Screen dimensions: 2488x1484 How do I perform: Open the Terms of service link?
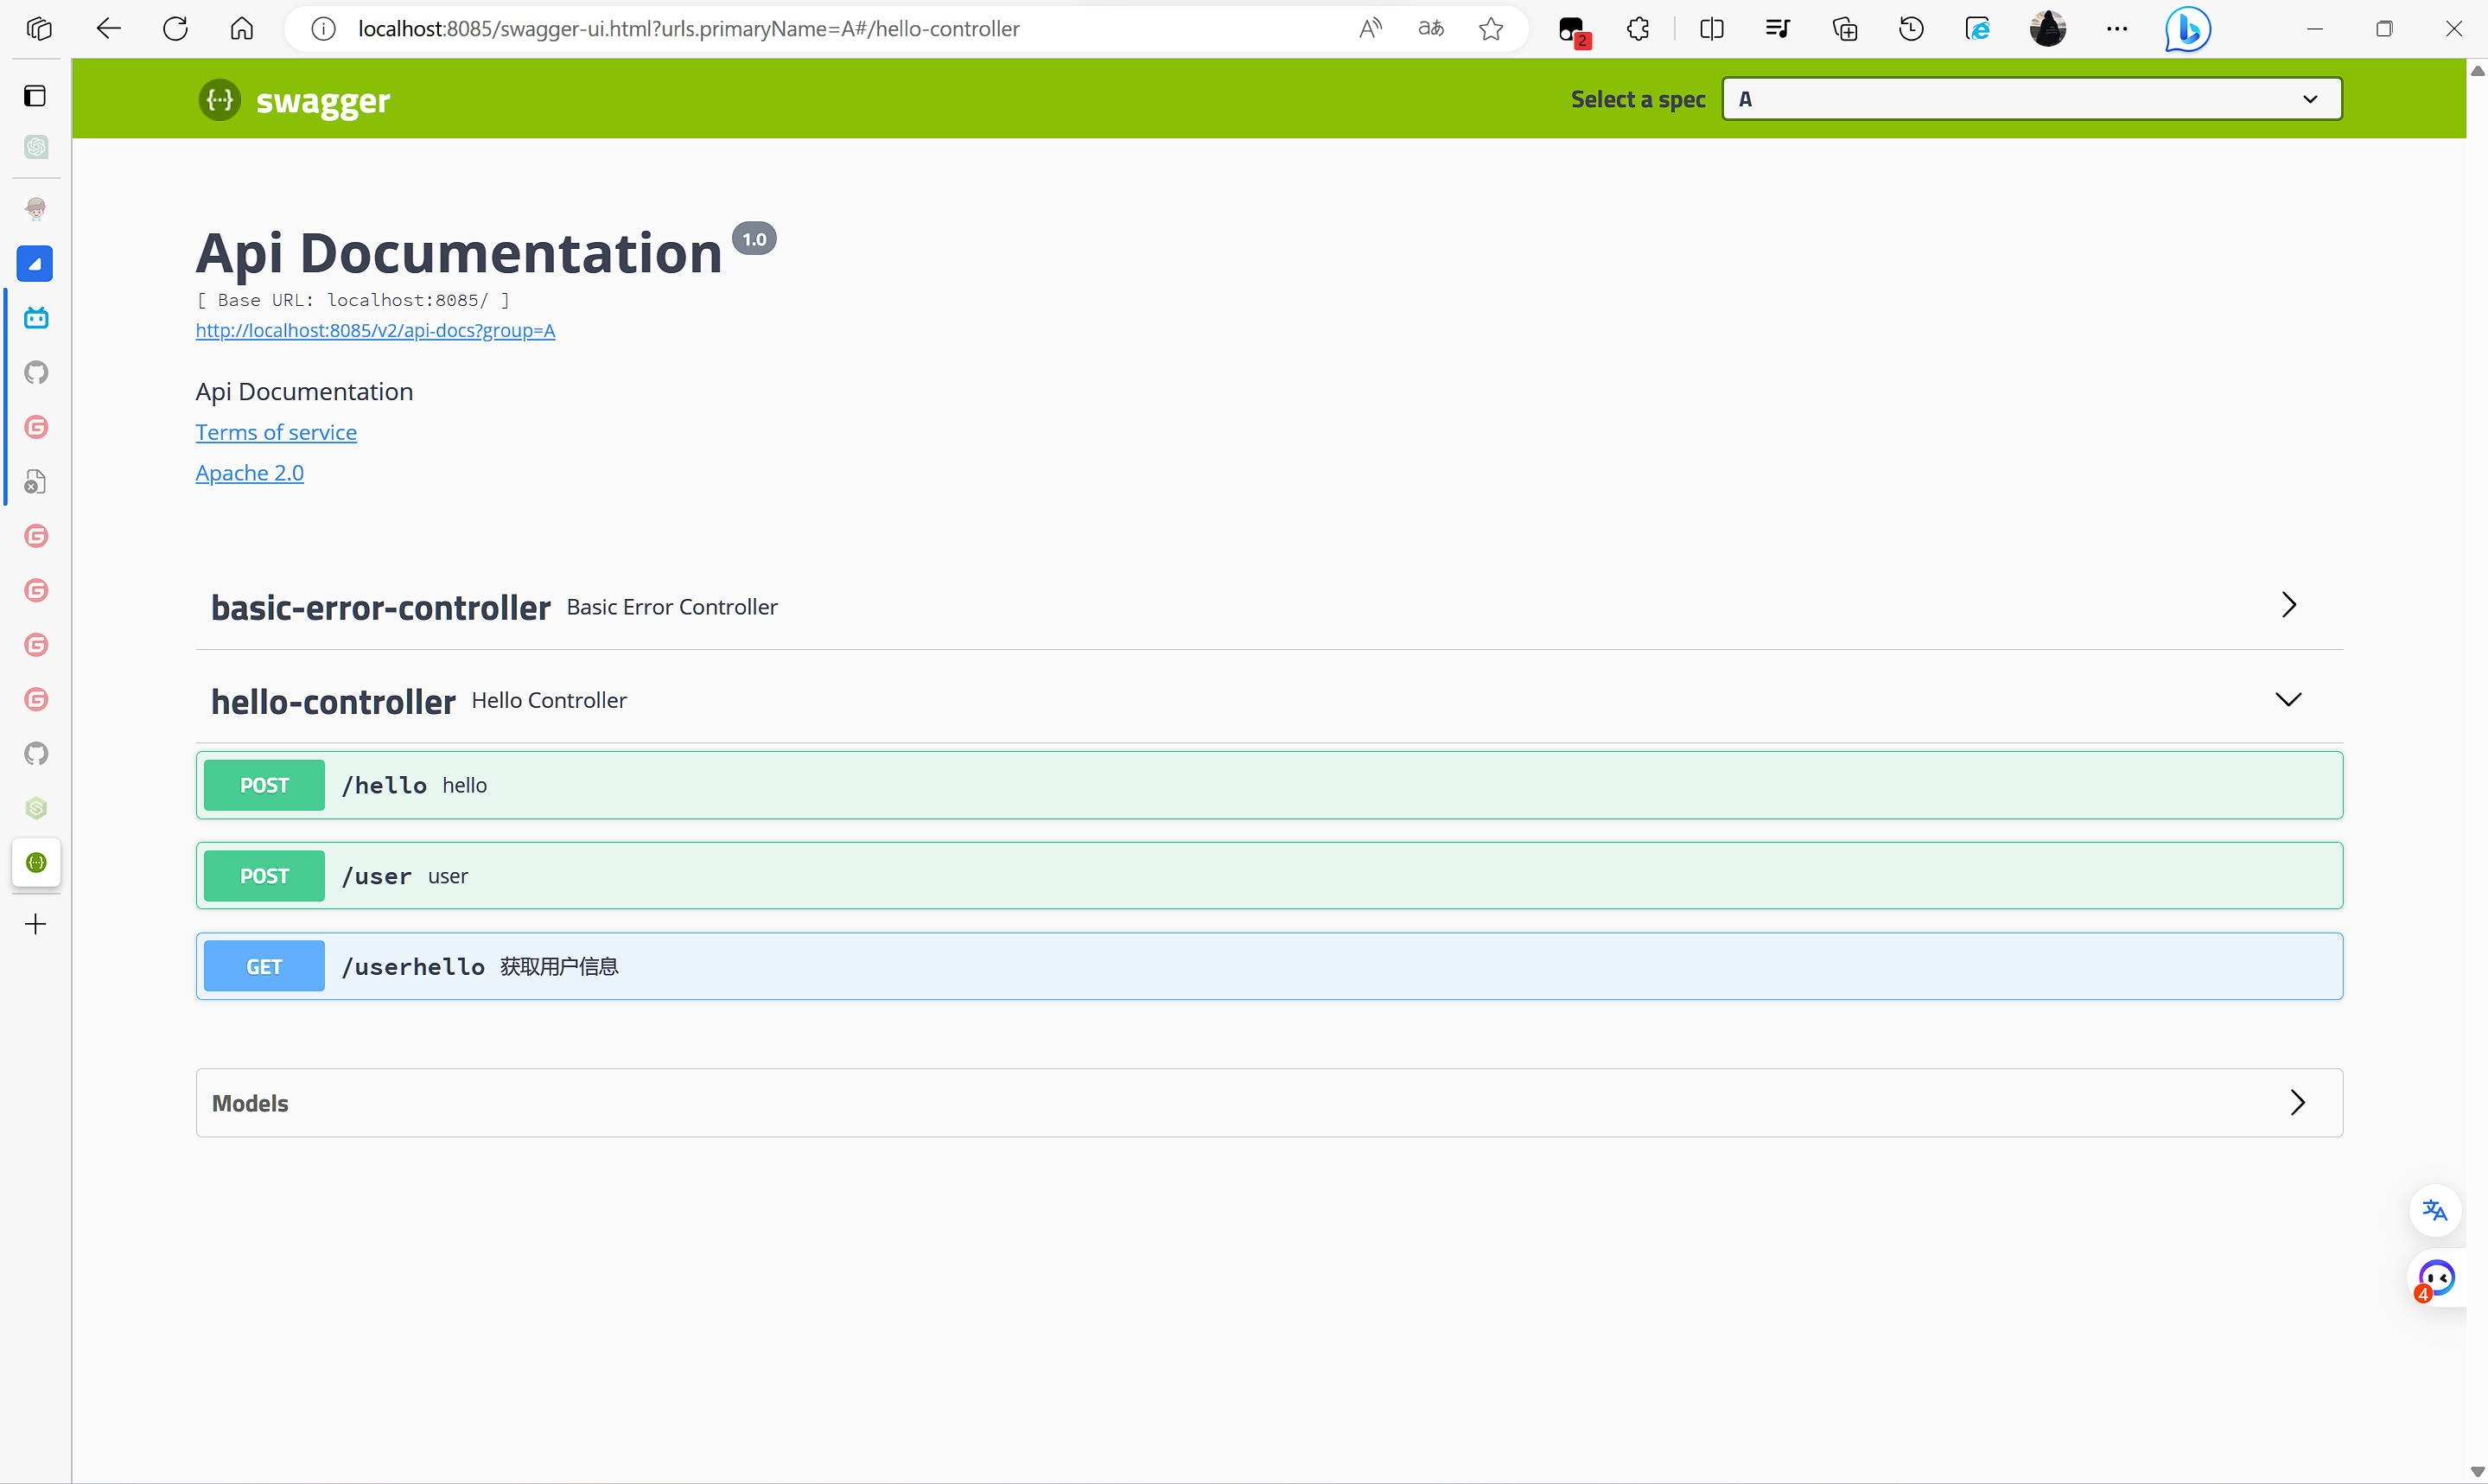(x=276, y=432)
